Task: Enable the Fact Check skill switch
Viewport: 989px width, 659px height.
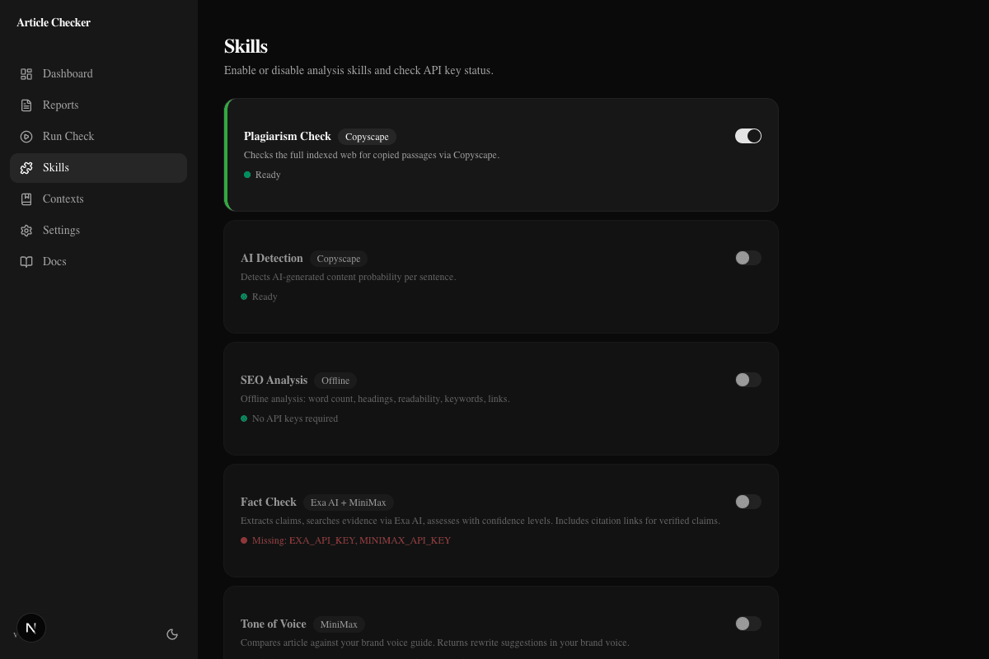Action: pyautogui.click(x=748, y=502)
